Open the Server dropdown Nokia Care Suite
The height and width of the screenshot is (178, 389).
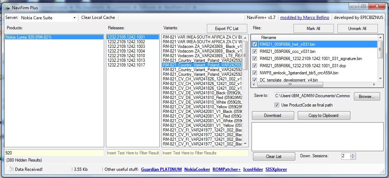(48, 18)
